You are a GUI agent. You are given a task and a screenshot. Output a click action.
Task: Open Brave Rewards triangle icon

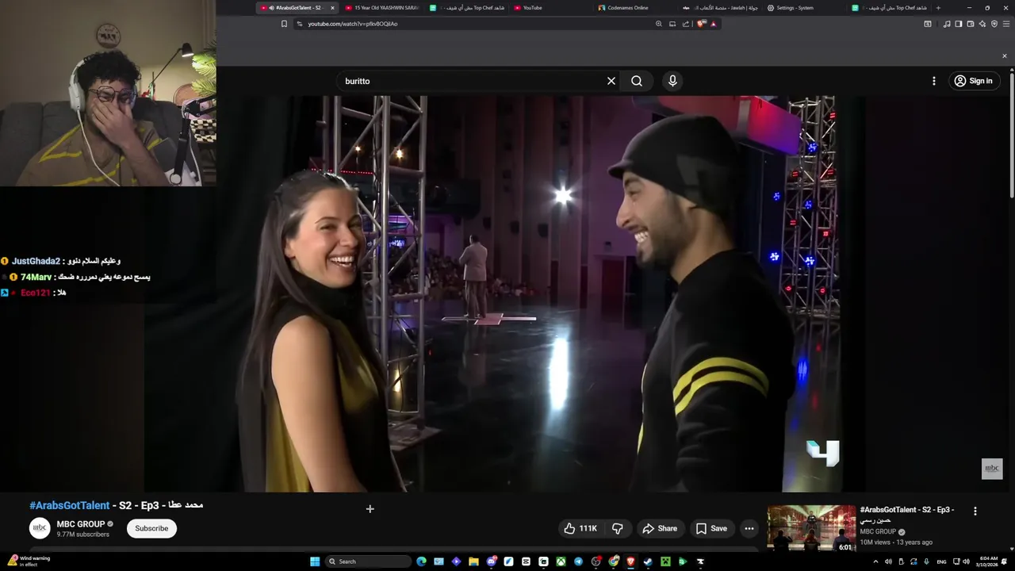pyautogui.click(x=714, y=24)
